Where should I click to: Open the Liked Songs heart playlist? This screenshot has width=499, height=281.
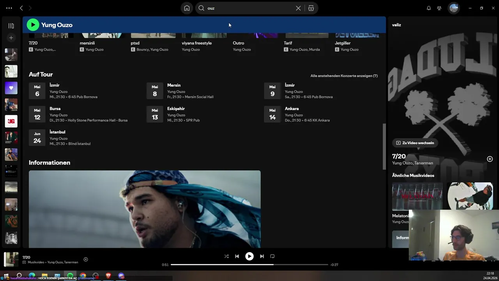coord(11,88)
